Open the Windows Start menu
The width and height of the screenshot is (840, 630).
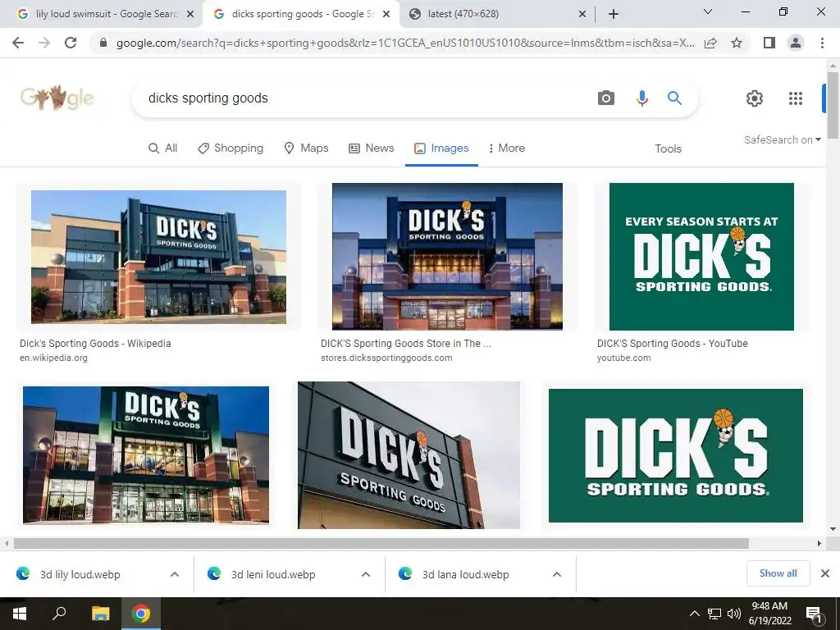tap(20, 614)
